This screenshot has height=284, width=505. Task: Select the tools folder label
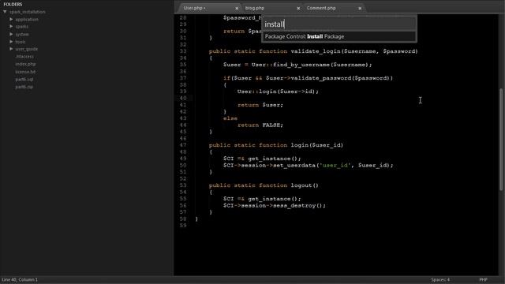(x=21, y=42)
